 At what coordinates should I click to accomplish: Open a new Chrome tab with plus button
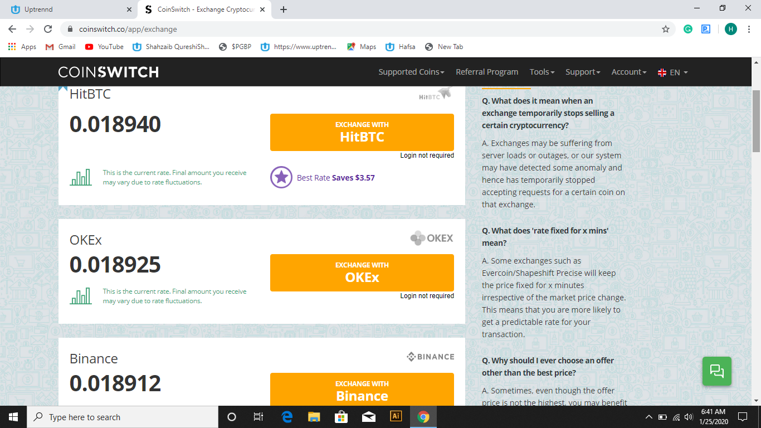pos(284,9)
